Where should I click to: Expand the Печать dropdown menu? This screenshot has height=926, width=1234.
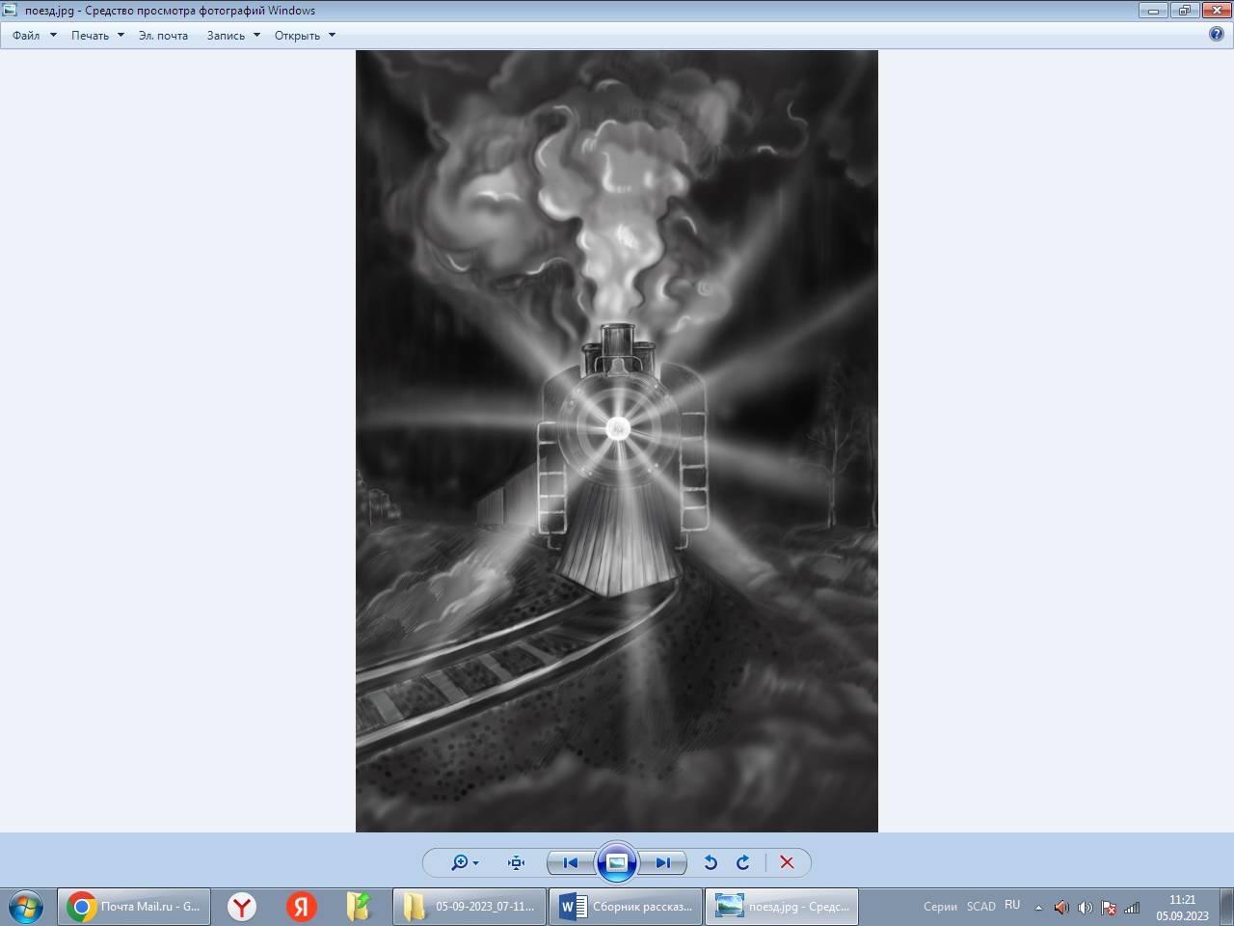(x=97, y=36)
